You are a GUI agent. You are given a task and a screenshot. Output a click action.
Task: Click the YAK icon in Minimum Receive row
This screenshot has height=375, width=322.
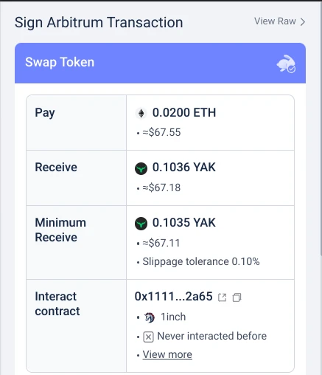(x=141, y=224)
